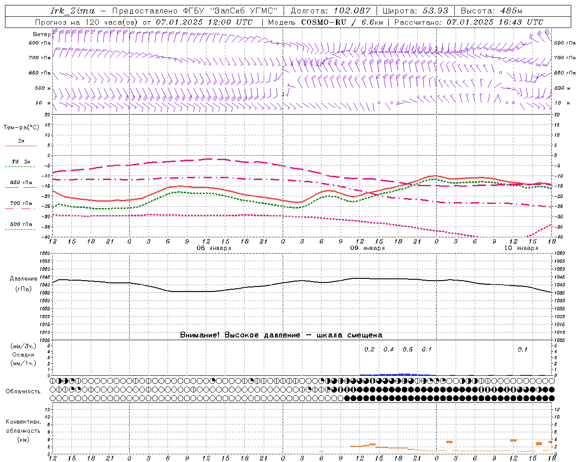Click the model name COSMO-RU / 6.6км
The width and height of the screenshot is (578, 462).
tap(342, 22)
